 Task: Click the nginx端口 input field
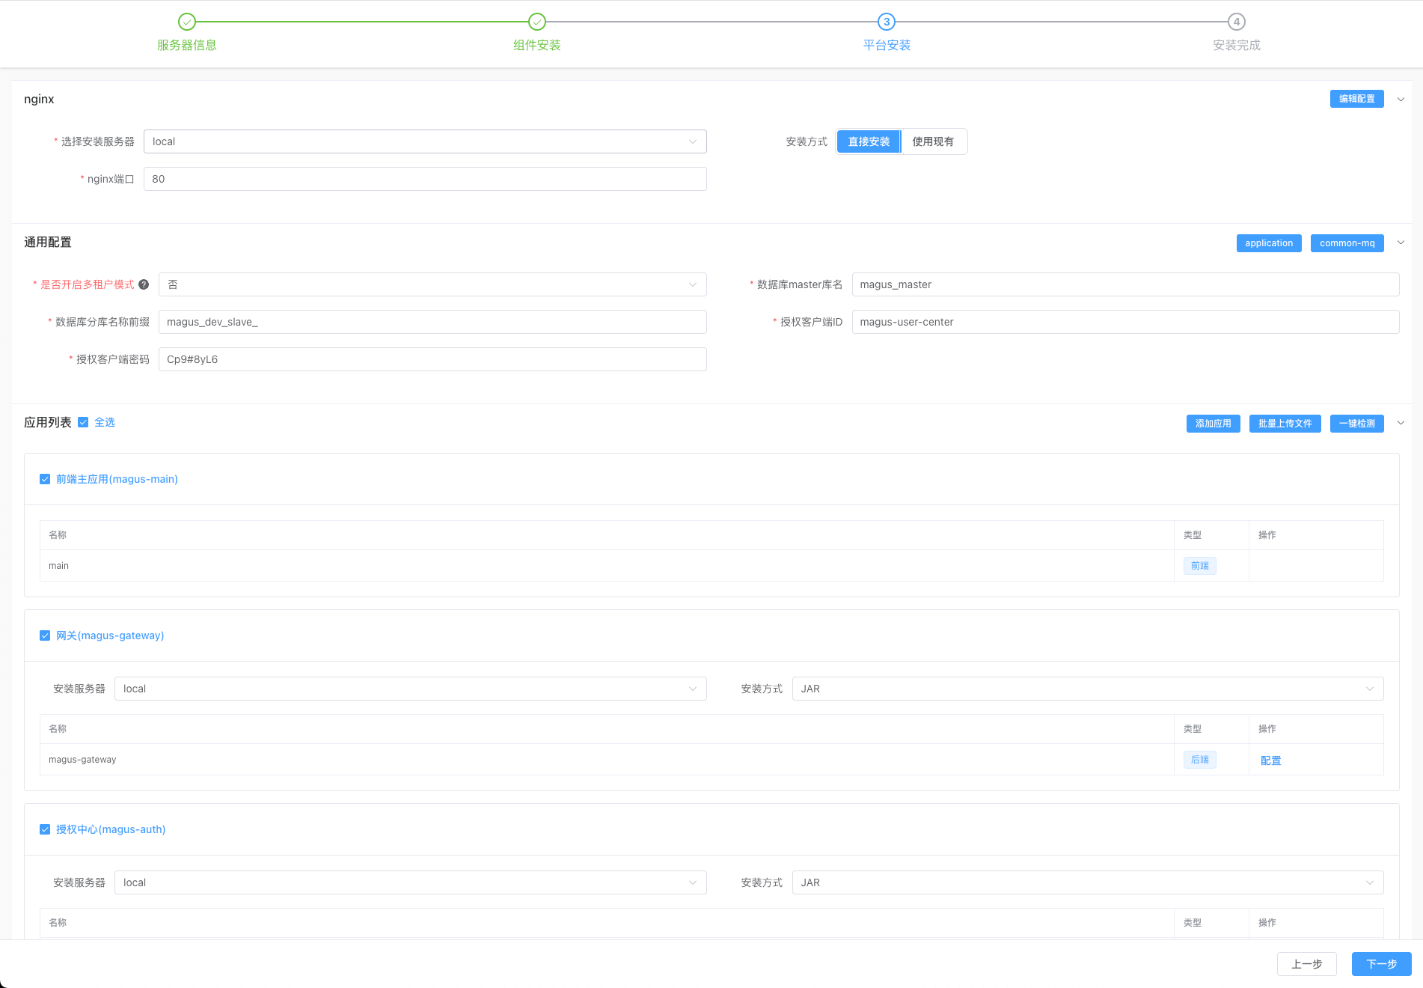(424, 179)
